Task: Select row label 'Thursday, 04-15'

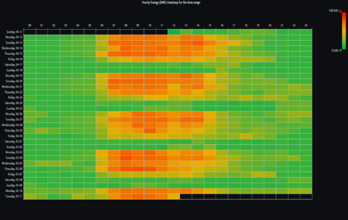Action: [x=13, y=54]
